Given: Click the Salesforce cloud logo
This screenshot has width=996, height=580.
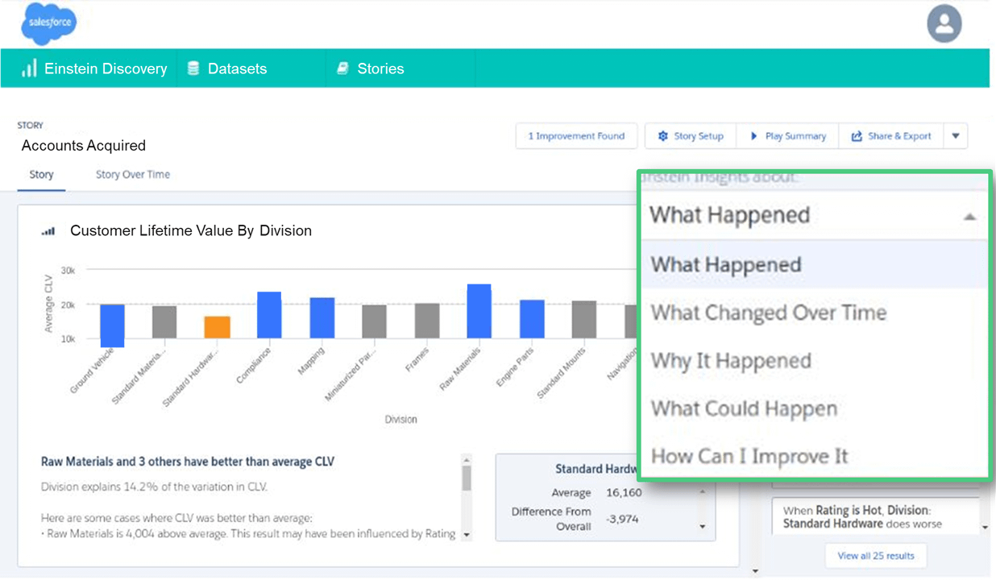Looking at the screenshot, I should coord(48,23).
